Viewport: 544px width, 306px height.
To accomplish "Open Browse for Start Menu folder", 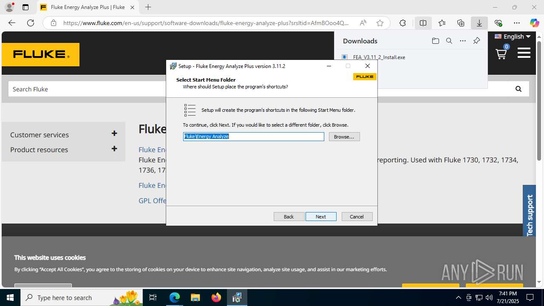I will click(344, 137).
